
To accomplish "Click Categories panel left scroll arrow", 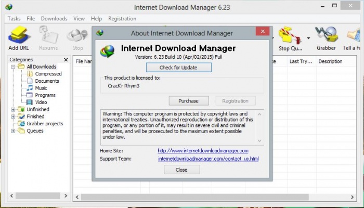I will tap(11, 196).
